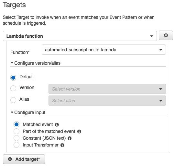This screenshot has height=166, width=175.
Task: Remove the Lambda function target with X icon
Action: tap(166, 35)
